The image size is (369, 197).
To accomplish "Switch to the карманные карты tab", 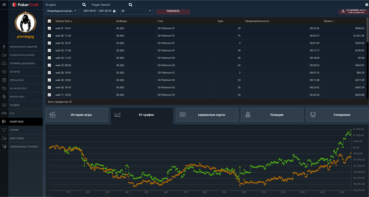I will tap(207, 115).
